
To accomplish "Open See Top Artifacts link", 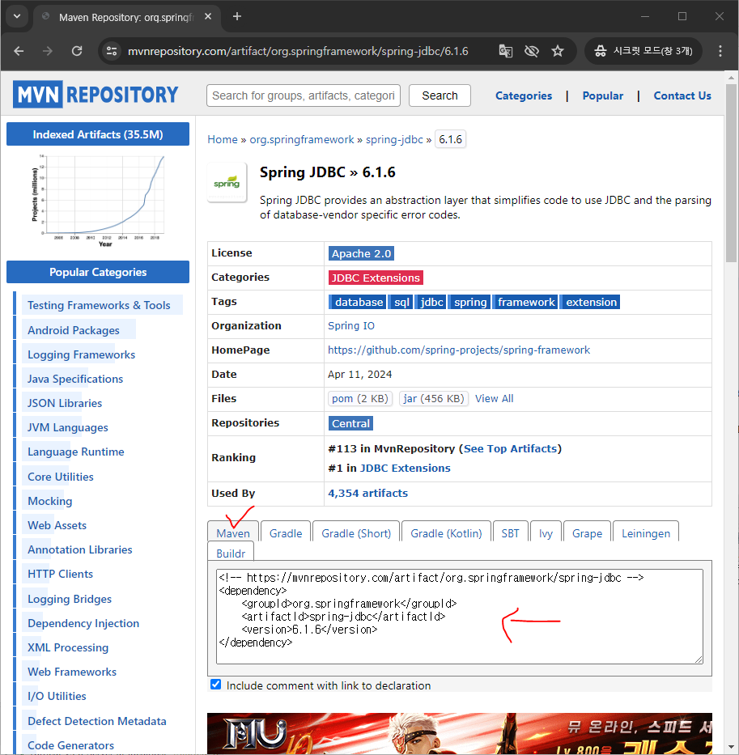I will 510,449.
